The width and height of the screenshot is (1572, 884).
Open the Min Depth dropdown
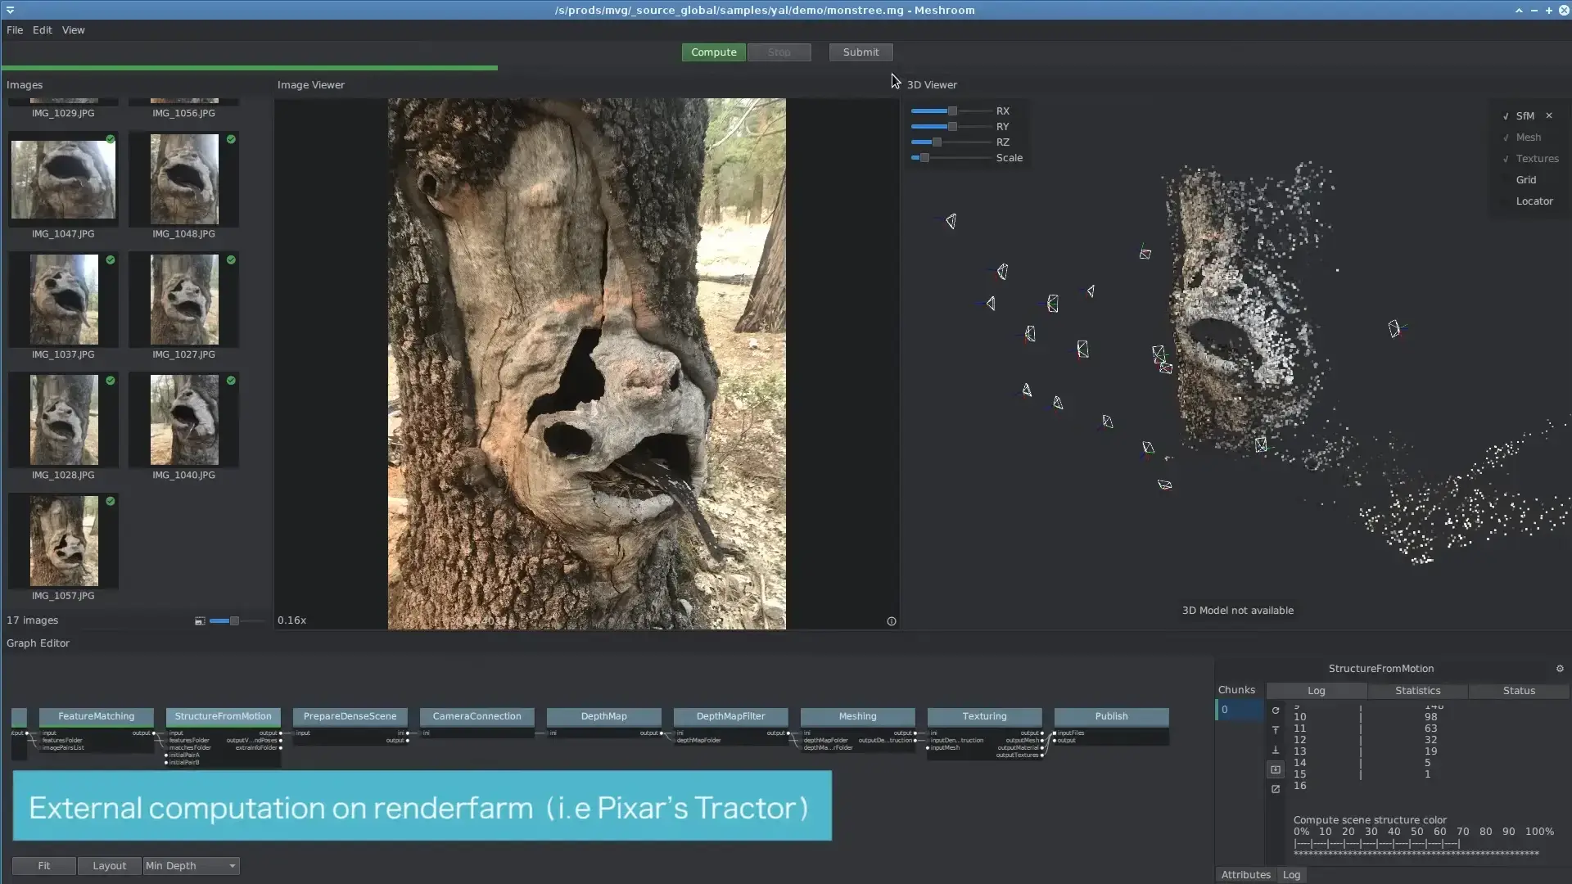[191, 866]
